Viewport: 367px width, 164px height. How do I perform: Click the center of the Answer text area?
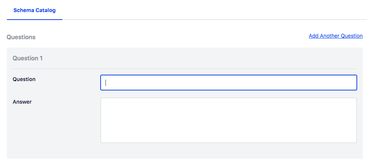[228, 120]
